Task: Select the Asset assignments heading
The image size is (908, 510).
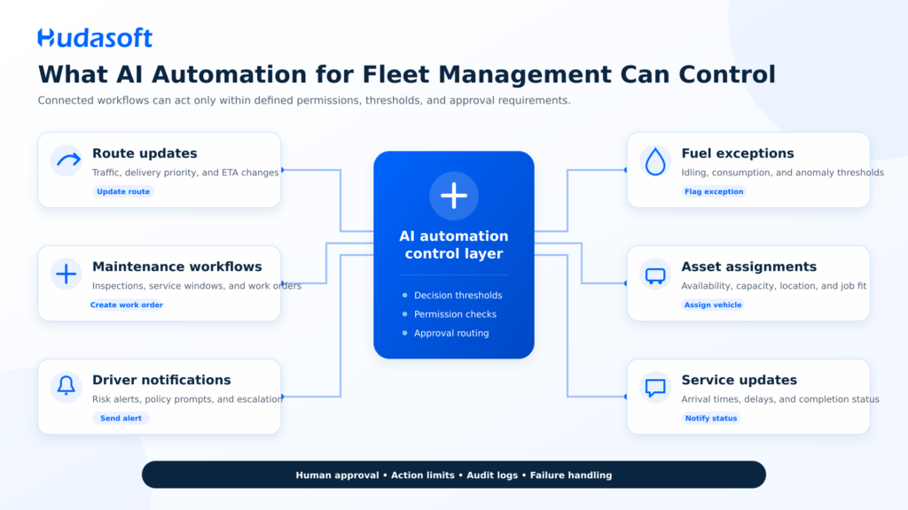Action: tap(748, 267)
